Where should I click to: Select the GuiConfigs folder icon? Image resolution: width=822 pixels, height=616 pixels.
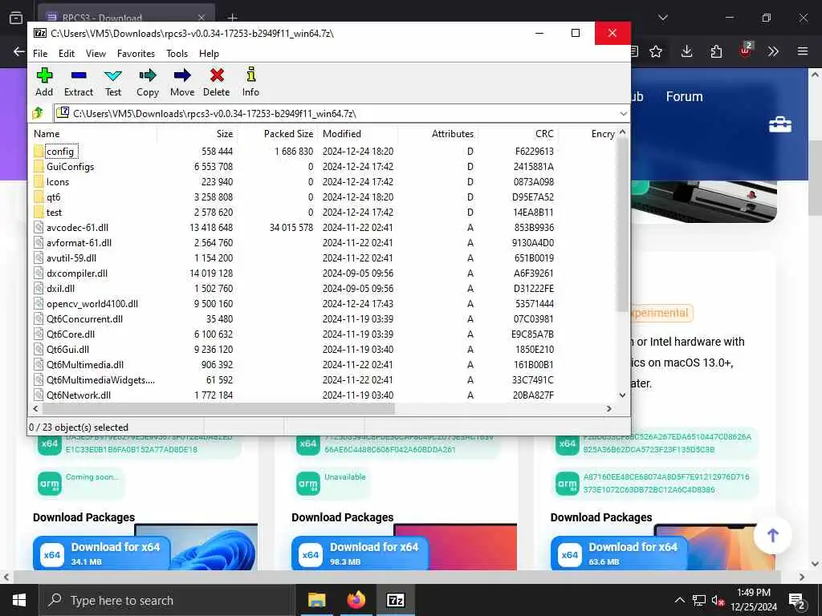pyautogui.click(x=39, y=167)
